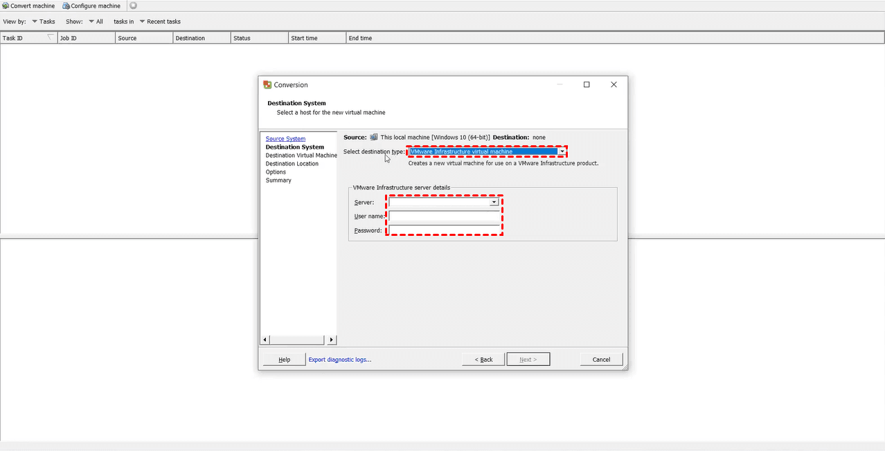Click the destination type description text

(x=503, y=163)
